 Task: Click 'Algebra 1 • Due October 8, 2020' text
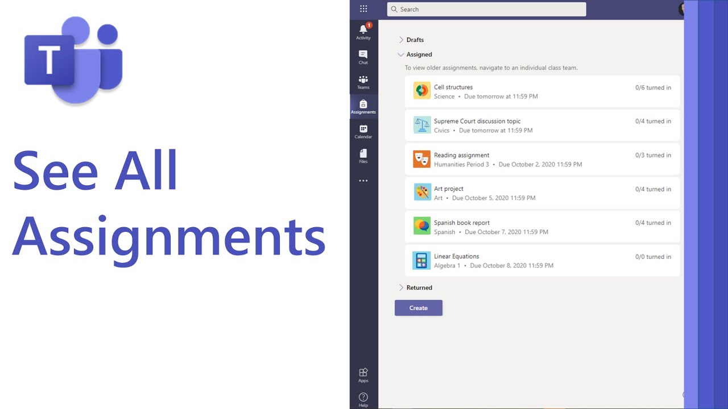494,266
